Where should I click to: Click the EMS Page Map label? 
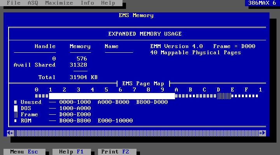[143, 83]
